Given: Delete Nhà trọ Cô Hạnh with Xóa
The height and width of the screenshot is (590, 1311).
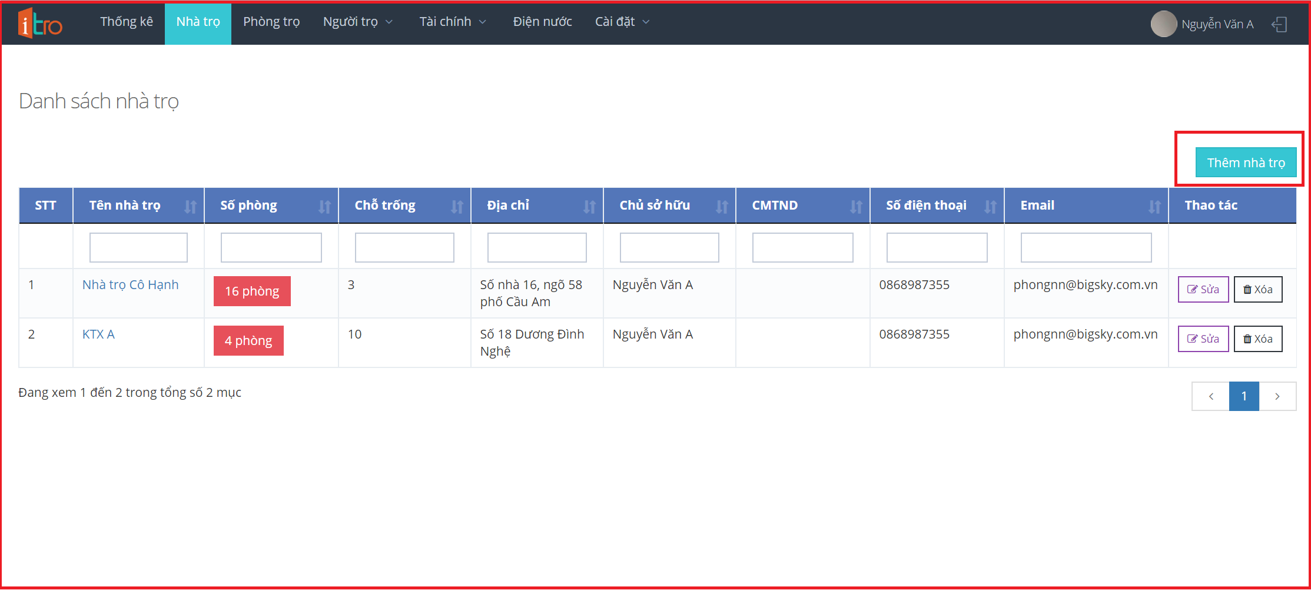Looking at the screenshot, I should pos(1257,289).
